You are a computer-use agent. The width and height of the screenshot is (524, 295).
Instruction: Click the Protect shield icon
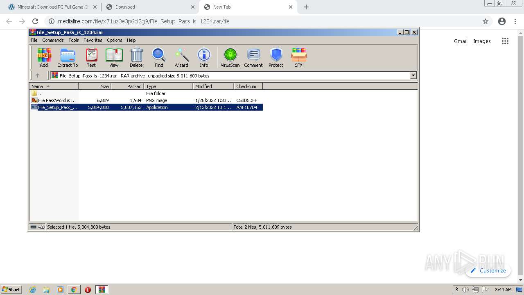[276, 57]
